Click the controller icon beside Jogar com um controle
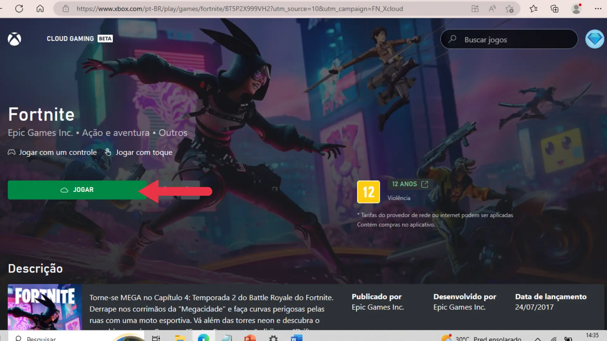Image resolution: width=607 pixels, height=341 pixels. pyautogui.click(x=12, y=152)
